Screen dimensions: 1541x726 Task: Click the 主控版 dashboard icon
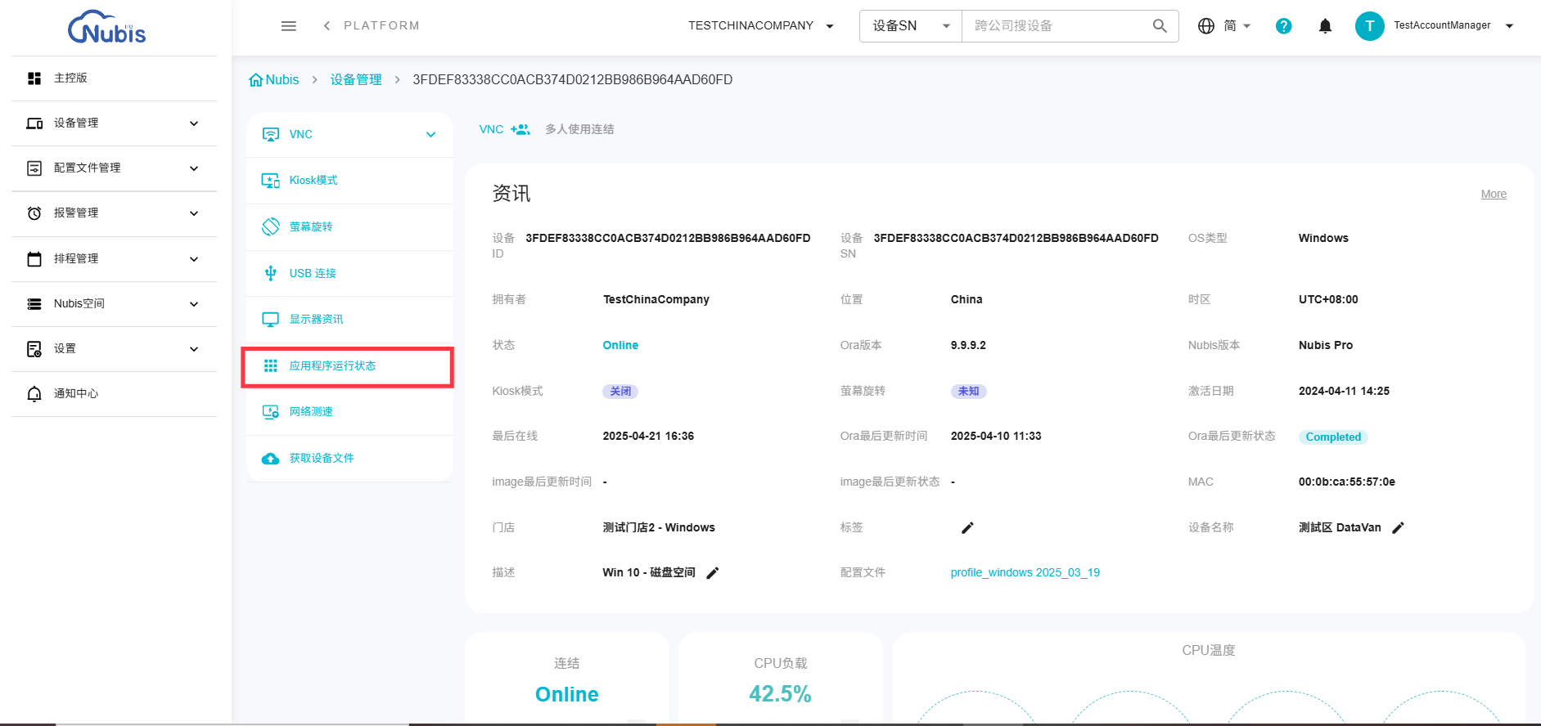tap(34, 78)
